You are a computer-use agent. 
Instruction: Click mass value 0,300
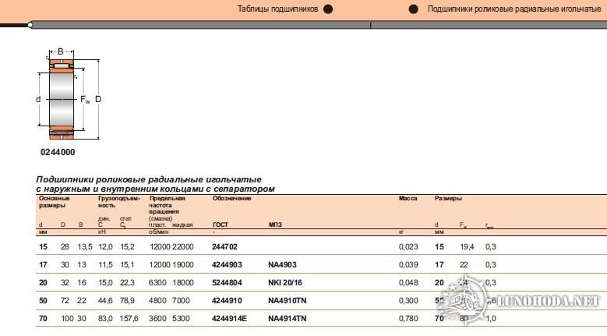[x=408, y=300]
